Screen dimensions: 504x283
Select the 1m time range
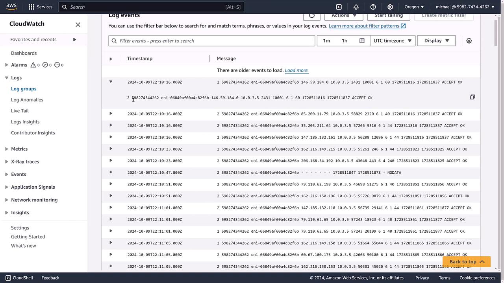[x=326, y=41]
